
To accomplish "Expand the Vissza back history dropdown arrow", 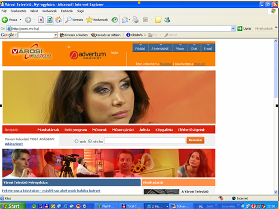I will [x=21, y=20].
